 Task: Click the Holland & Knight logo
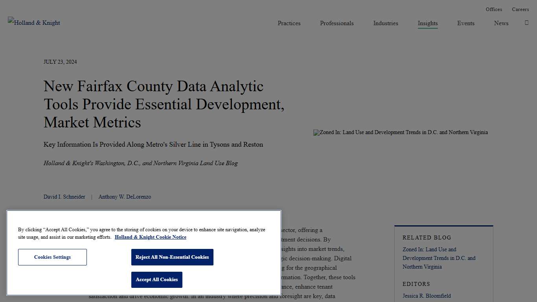click(x=34, y=22)
